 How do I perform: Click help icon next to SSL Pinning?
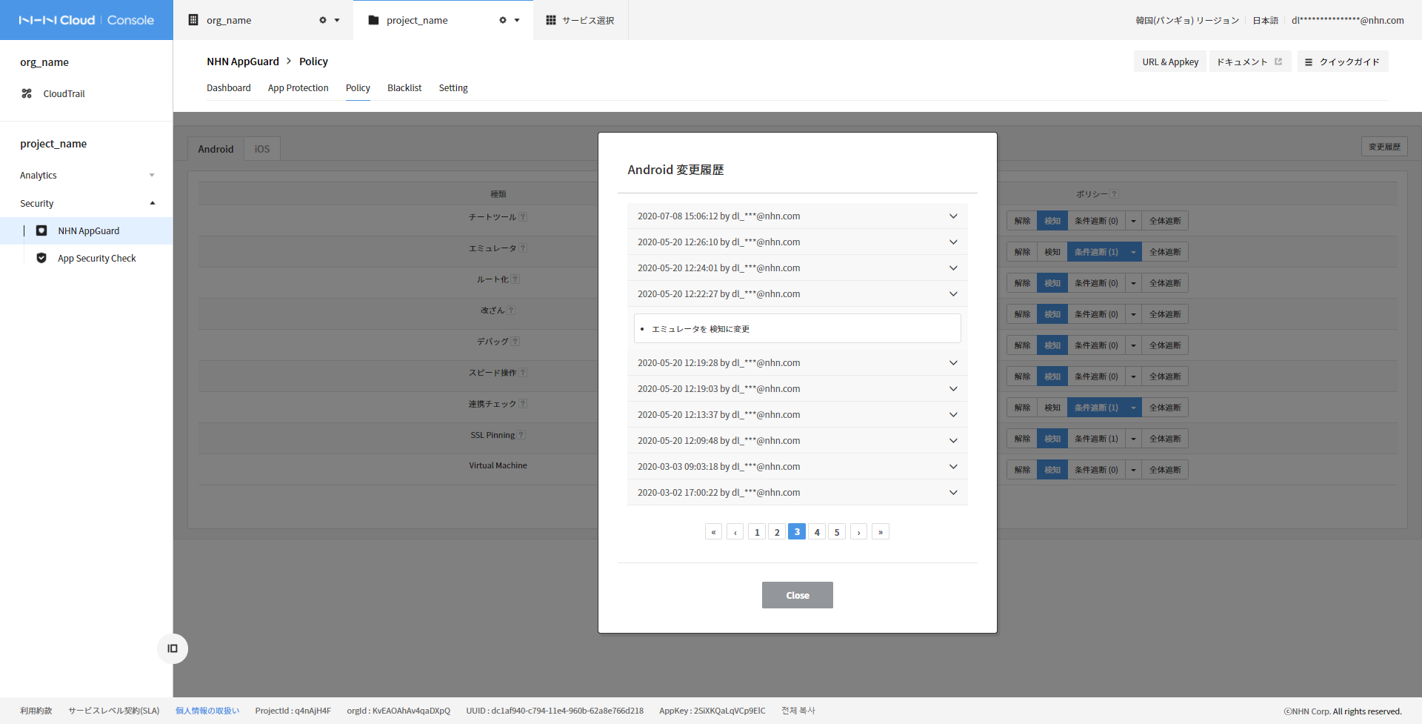click(521, 435)
